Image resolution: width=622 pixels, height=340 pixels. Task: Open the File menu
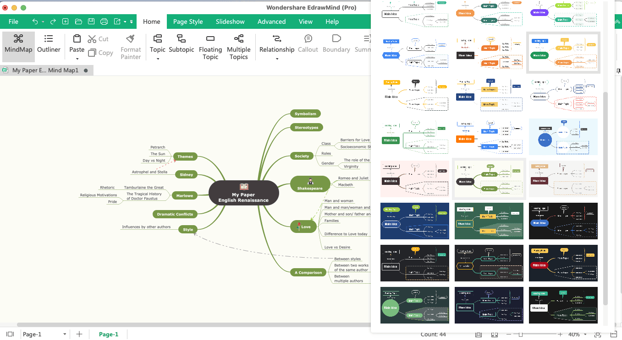pyautogui.click(x=13, y=22)
